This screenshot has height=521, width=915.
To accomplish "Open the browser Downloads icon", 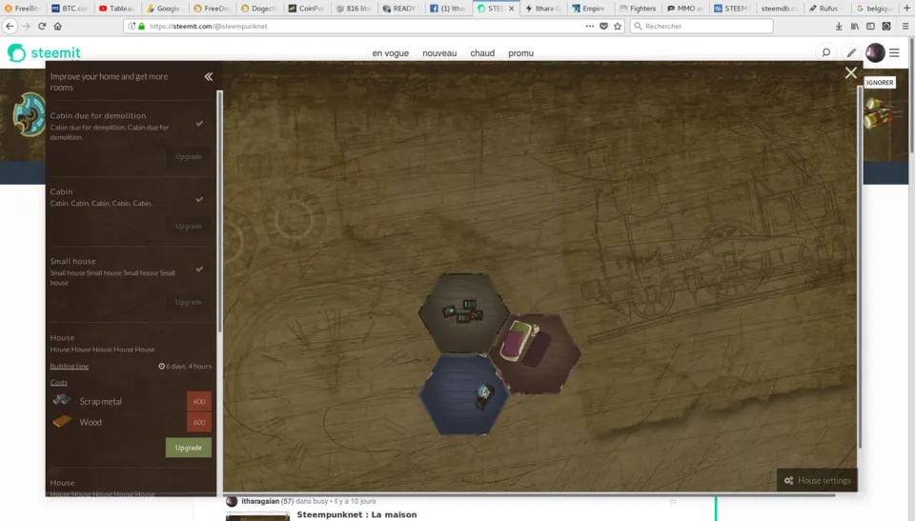I will point(839,27).
